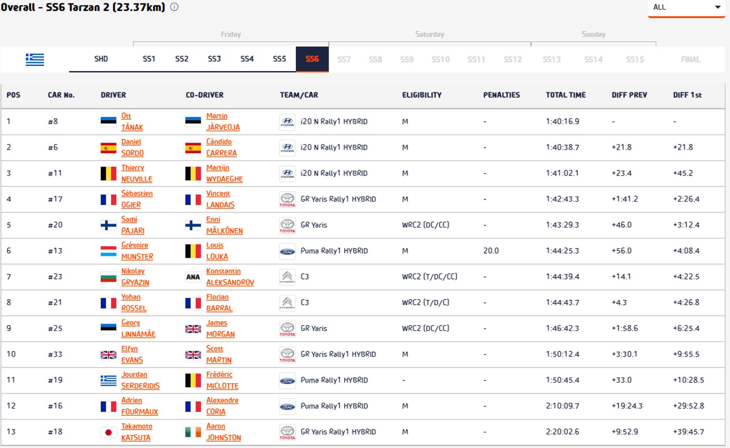Click Toyota logo in Ogier's row

287,199
